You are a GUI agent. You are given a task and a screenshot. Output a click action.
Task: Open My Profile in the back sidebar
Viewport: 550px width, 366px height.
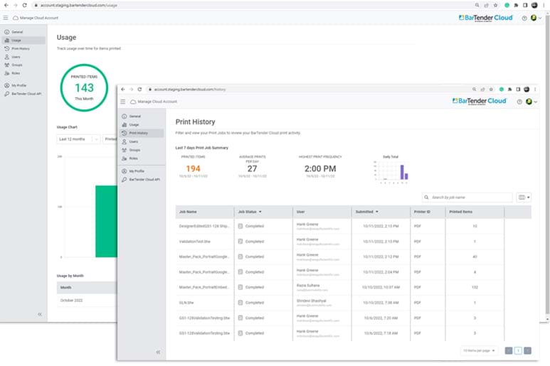[18, 85]
